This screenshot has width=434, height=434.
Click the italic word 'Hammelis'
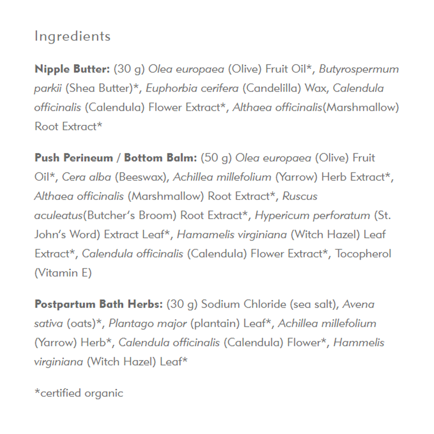359,342
